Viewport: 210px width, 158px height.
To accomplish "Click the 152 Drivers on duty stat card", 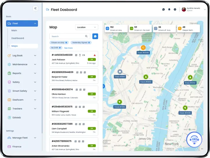I will [x=116, y=28].
